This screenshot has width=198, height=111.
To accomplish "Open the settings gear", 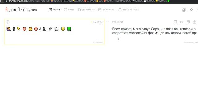I will tap(192, 10).
